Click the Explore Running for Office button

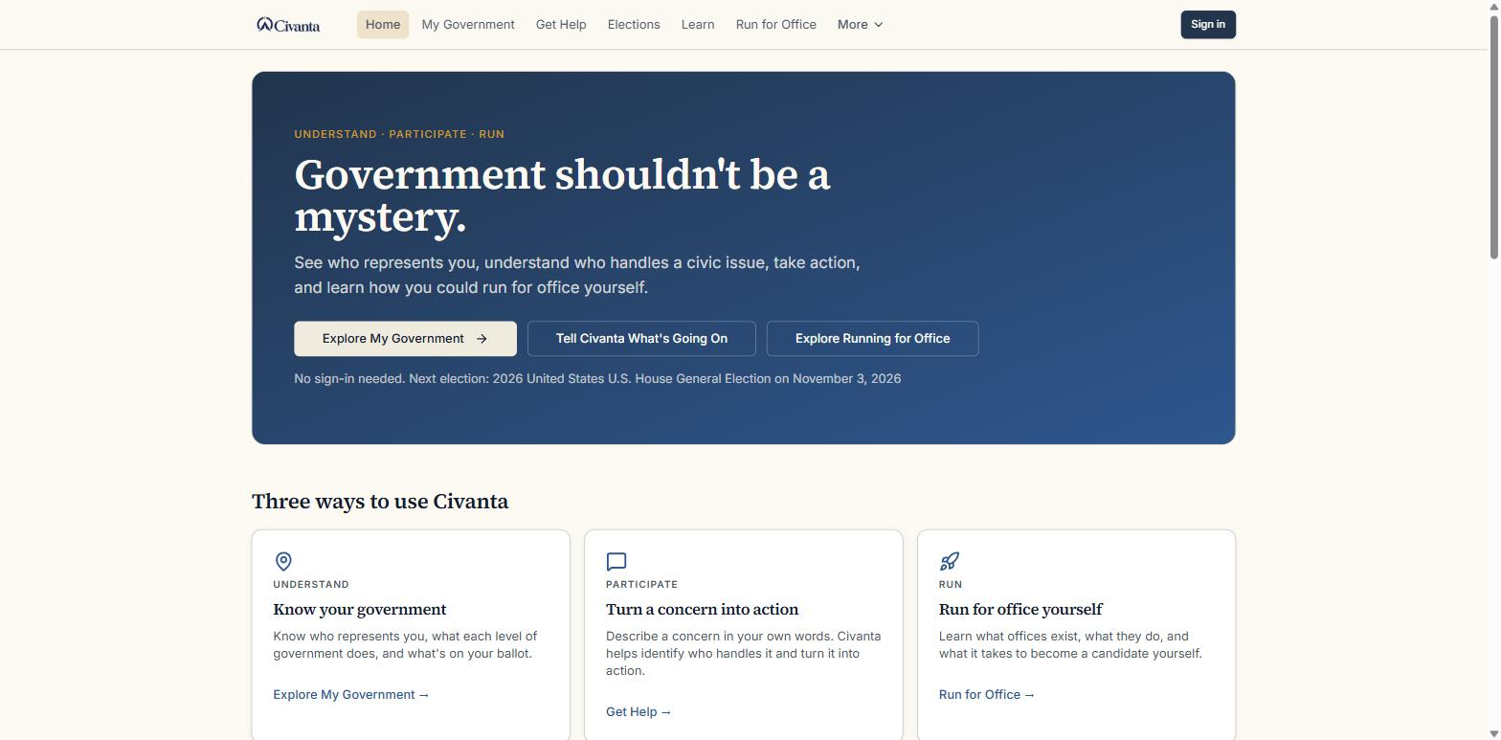click(873, 339)
